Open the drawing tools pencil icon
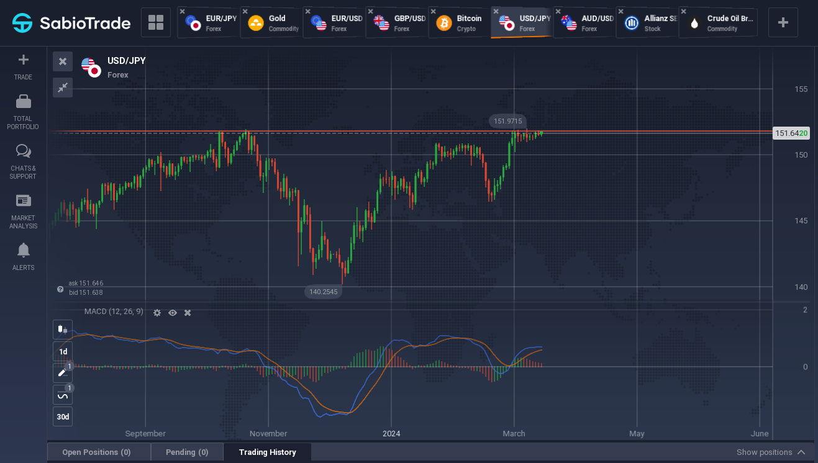The height and width of the screenshot is (463, 818). pyautogui.click(x=63, y=373)
